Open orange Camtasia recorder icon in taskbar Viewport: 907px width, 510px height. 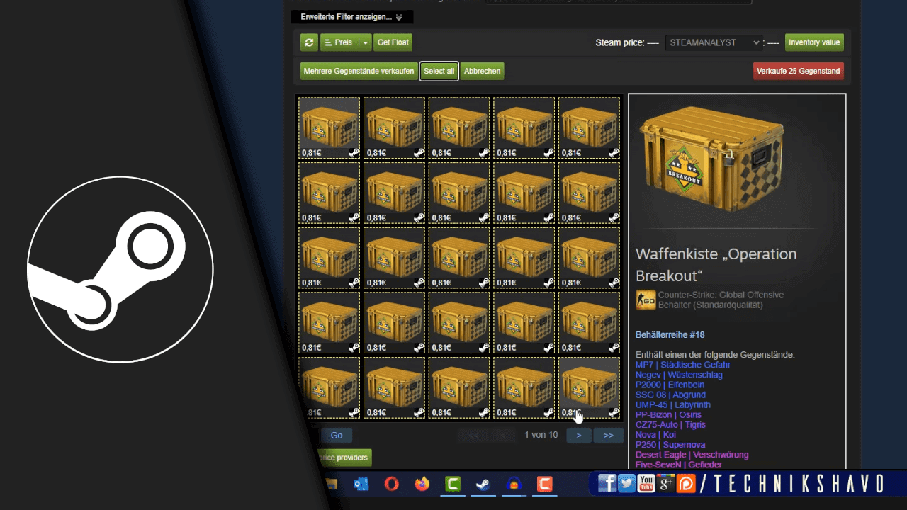544,484
